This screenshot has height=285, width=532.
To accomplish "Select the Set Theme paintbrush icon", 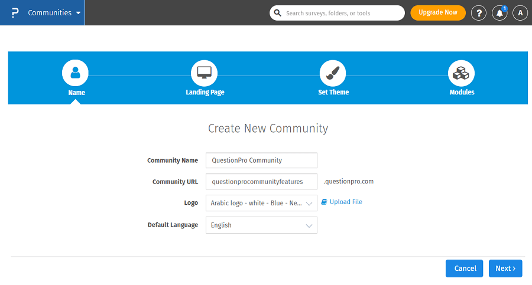I will (333, 73).
